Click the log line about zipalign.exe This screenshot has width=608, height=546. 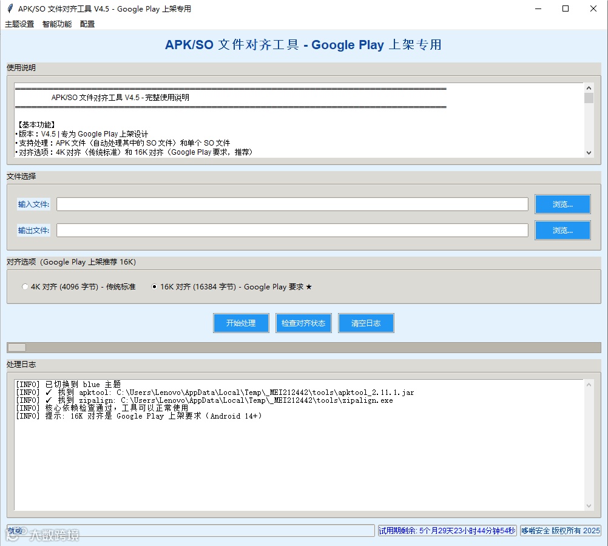click(x=204, y=400)
